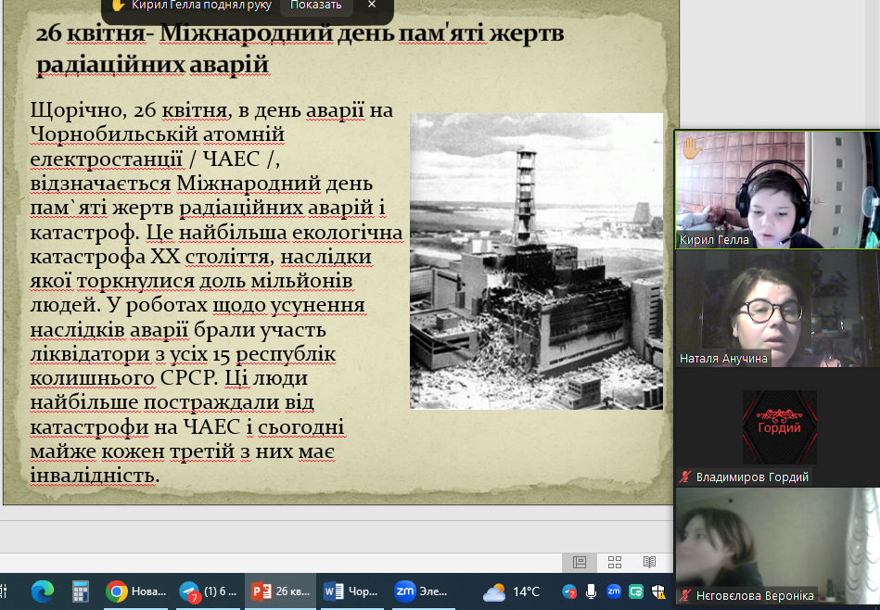Viewport: 880px width, 610px height.
Task: Click the slide paragraph starting with 'Щорічно'
Action: pyautogui.click(x=216, y=292)
